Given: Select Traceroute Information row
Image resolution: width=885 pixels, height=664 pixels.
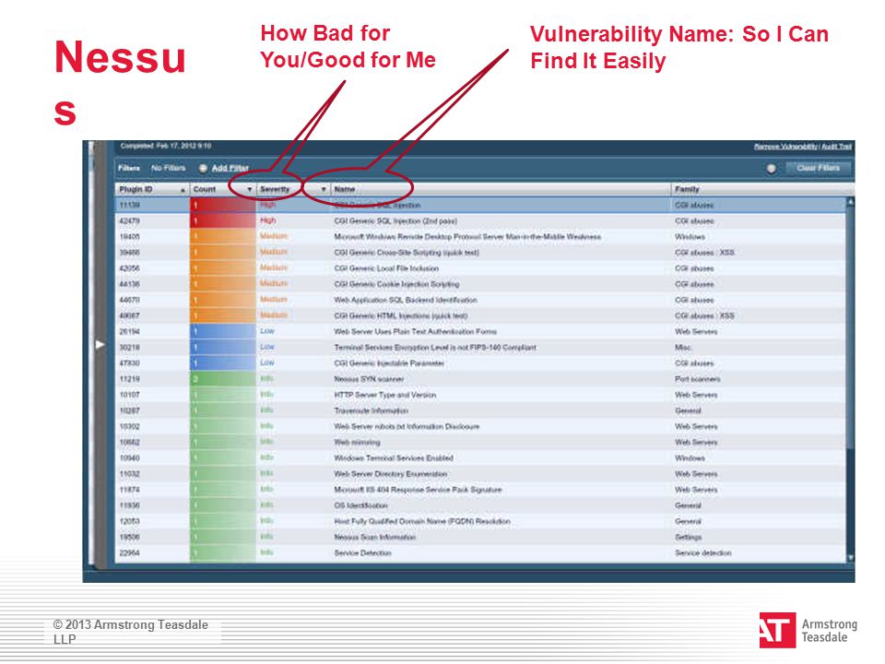Looking at the screenshot, I should (480, 410).
